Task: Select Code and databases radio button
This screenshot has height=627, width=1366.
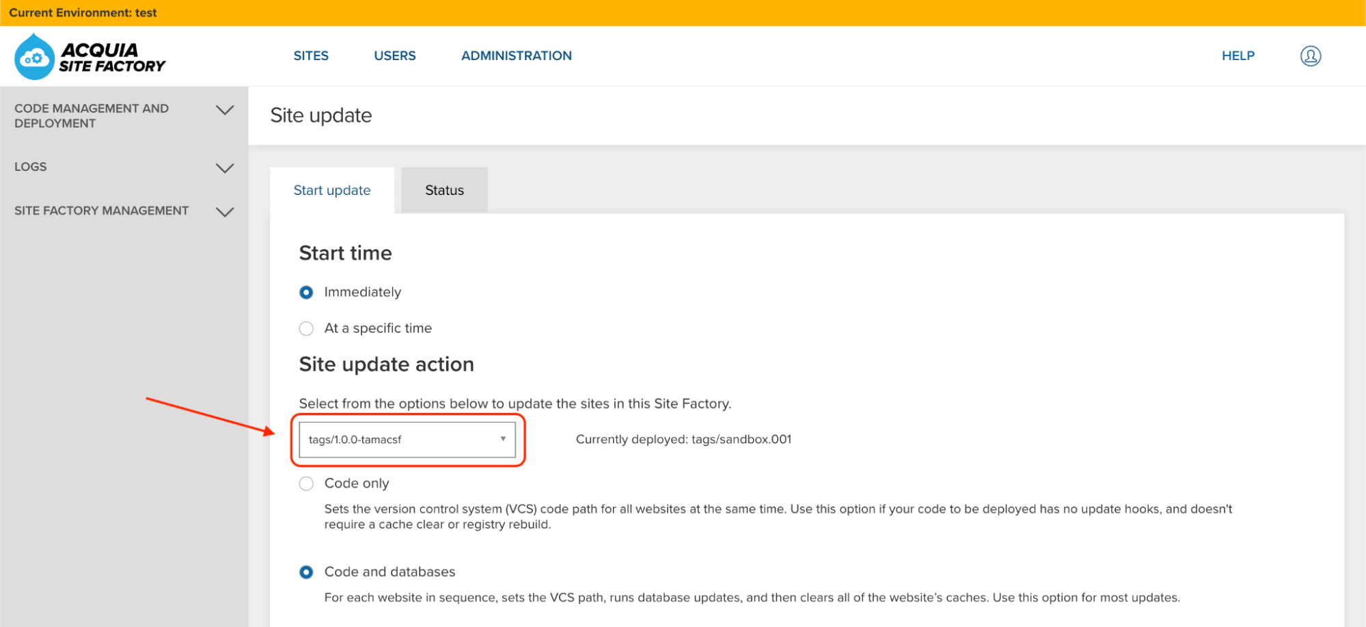Action: [x=306, y=572]
